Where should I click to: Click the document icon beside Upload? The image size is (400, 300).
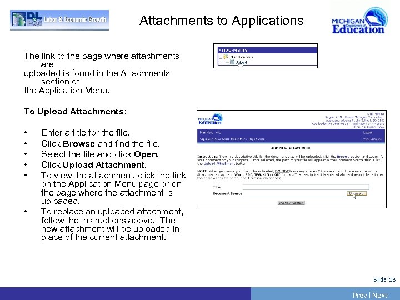click(232, 62)
